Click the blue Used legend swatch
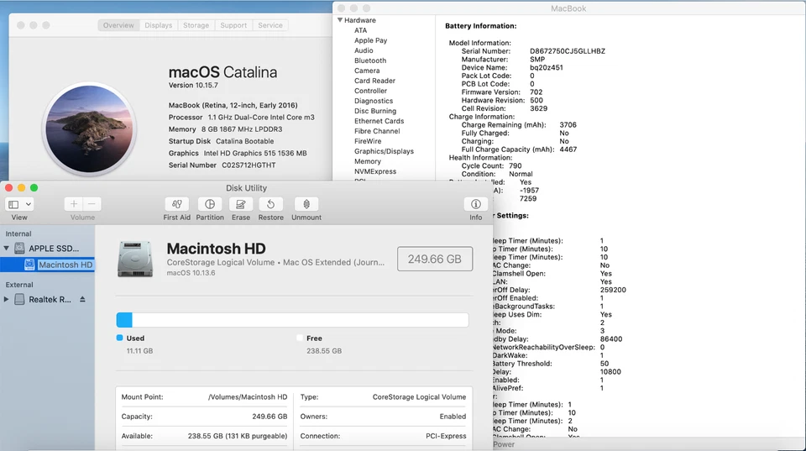The width and height of the screenshot is (806, 451). point(120,338)
